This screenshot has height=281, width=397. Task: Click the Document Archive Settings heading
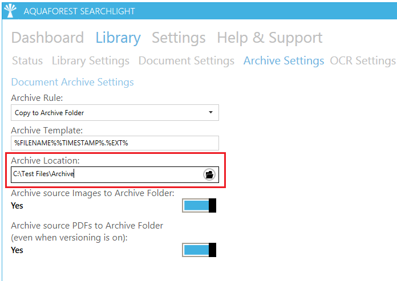(72, 83)
